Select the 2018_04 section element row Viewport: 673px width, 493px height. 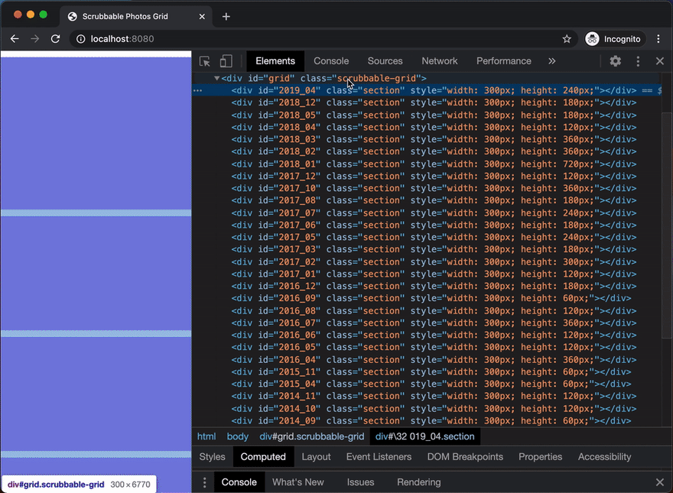[427, 127]
